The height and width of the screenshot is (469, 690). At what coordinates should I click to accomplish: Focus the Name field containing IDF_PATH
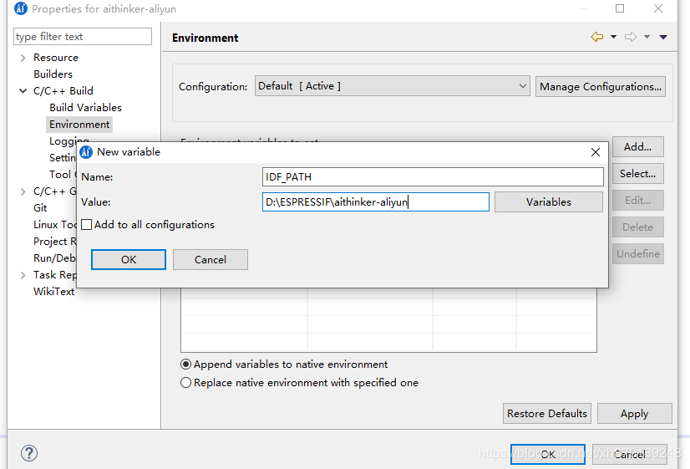click(x=433, y=176)
